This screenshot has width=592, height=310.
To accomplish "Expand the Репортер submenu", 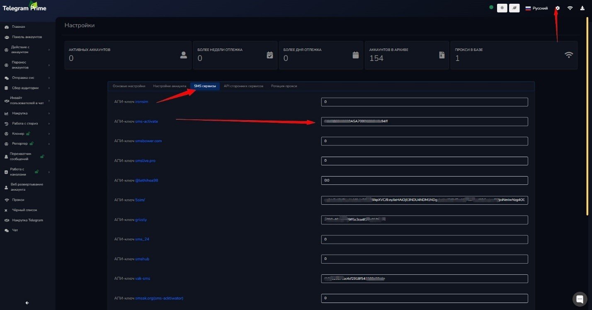I will 27,144.
